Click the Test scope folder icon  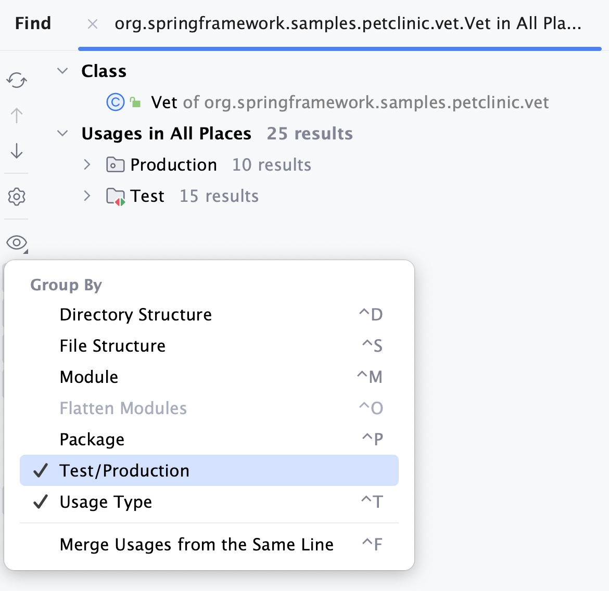(x=116, y=196)
